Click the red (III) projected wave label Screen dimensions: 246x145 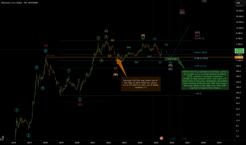tap(182, 11)
